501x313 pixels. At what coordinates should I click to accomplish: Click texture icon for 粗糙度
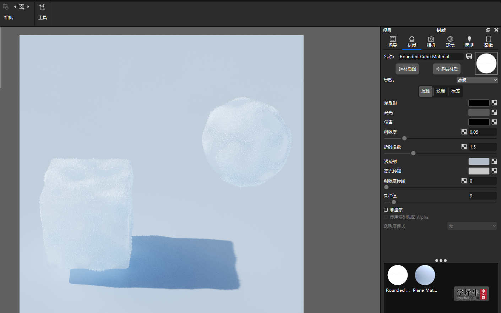point(464,132)
